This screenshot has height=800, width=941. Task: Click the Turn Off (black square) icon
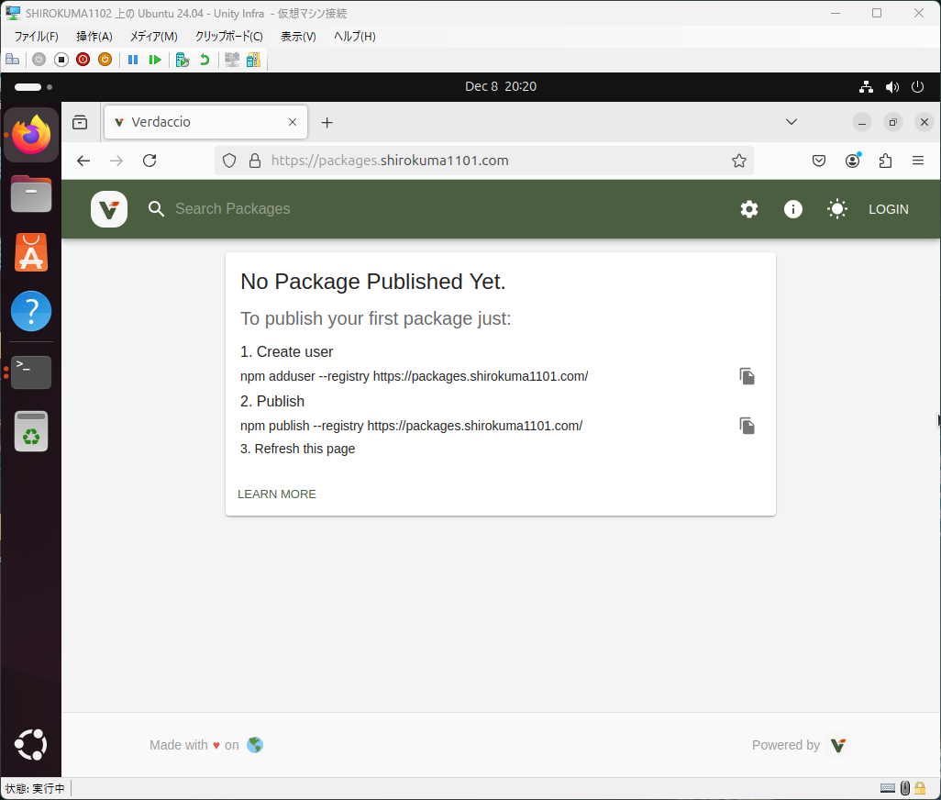pyautogui.click(x=61, y=60)
